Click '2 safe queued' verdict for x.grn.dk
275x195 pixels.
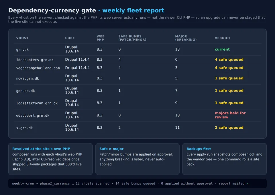229,128
